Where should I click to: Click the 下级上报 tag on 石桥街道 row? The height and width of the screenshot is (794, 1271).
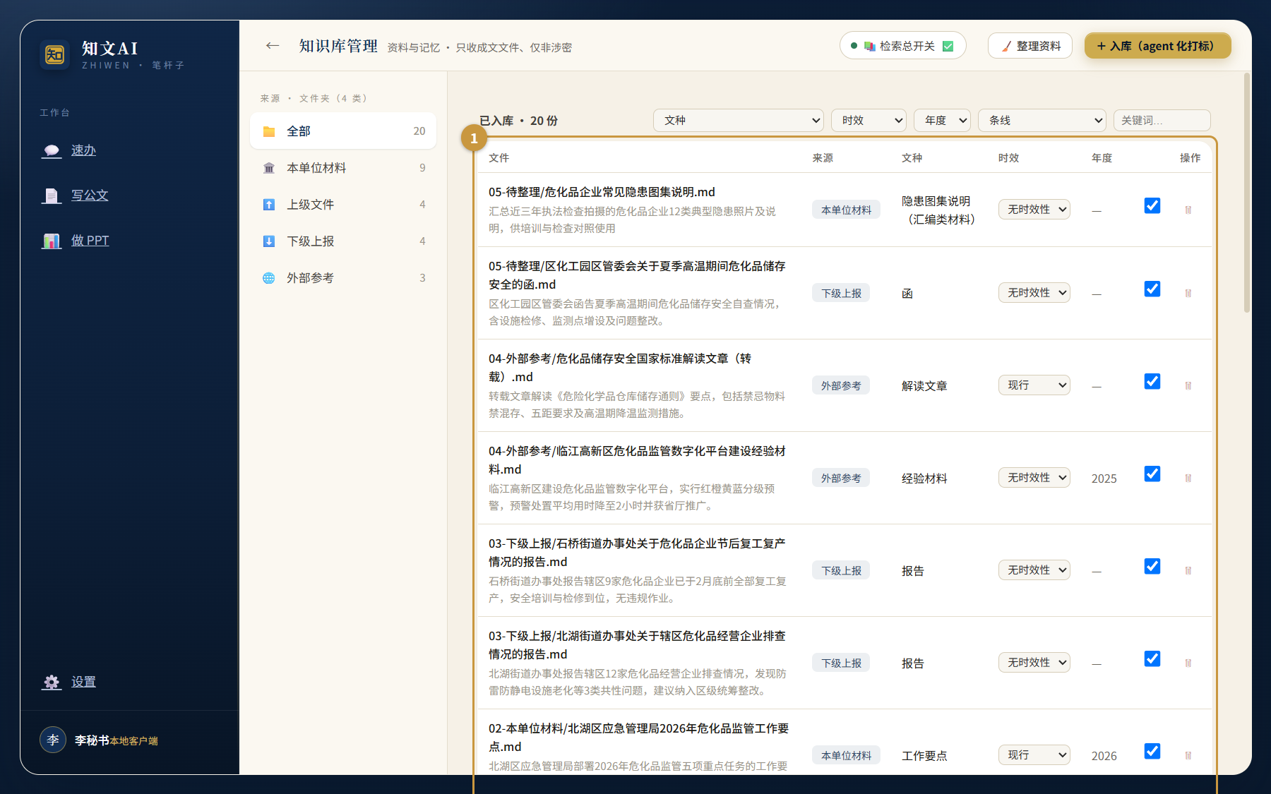pyautogui.click(x=841, y=570)
